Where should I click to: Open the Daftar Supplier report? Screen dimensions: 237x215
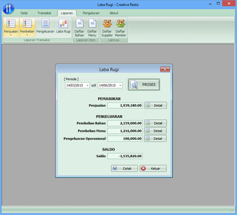coord(107,28)
